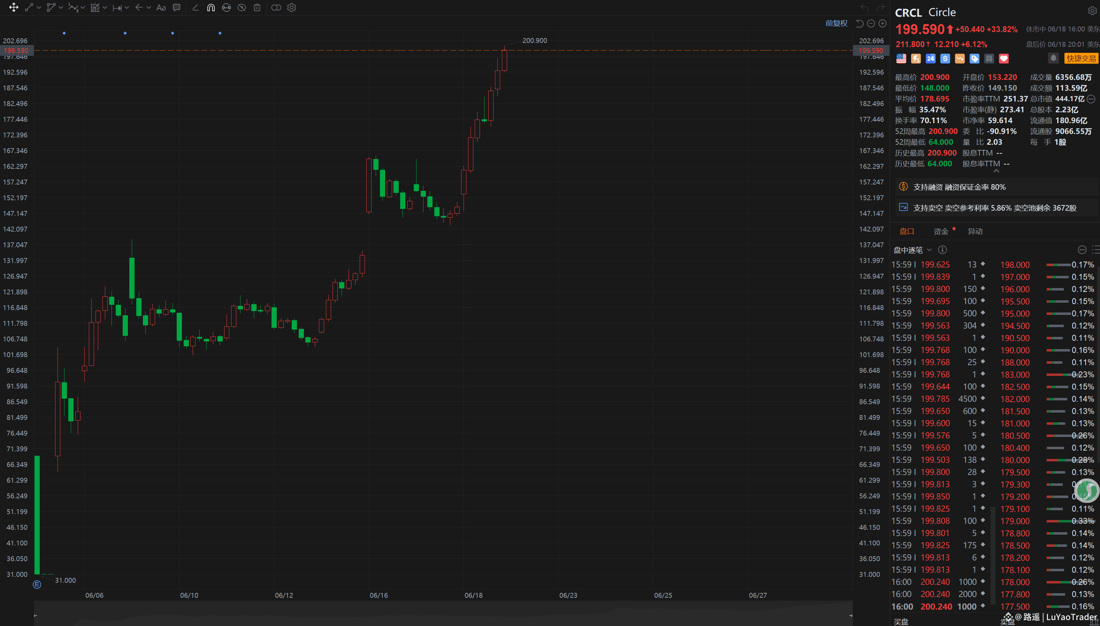Select the crosshair move cursor tool
This screenshot has width=1100, height=626.
pyautogui.click(x=14, y=8)
